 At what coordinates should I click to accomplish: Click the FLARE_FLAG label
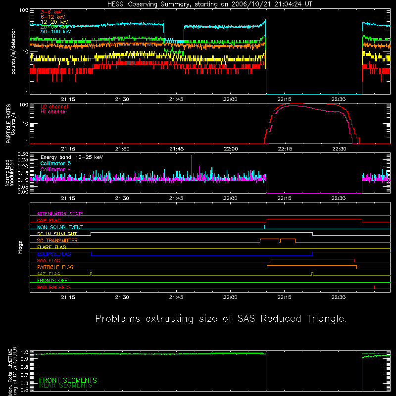pyautogui.click(x=51, y=247)
